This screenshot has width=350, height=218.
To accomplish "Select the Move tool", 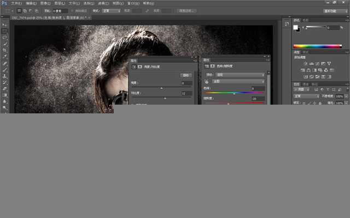I will pos(4,25).
